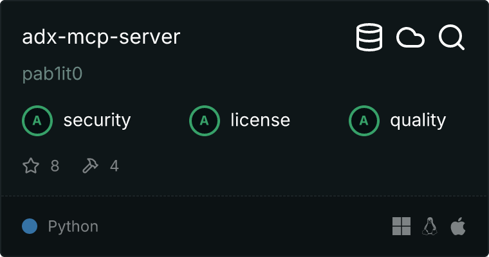Click the star icon
Image resolution: width=489 pixels, height=257 pixels.
31,166
